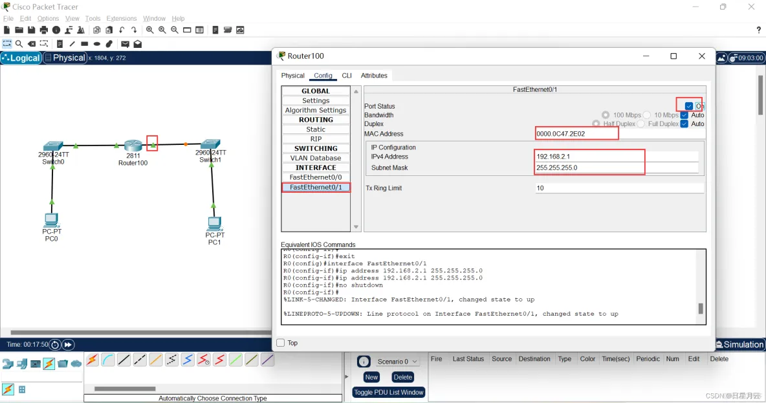The height and width of the screenshot is (403, 766).
Task: Select the Draw Ellipse tool icon
Action: pyautogui.click(x=97, y=44)
